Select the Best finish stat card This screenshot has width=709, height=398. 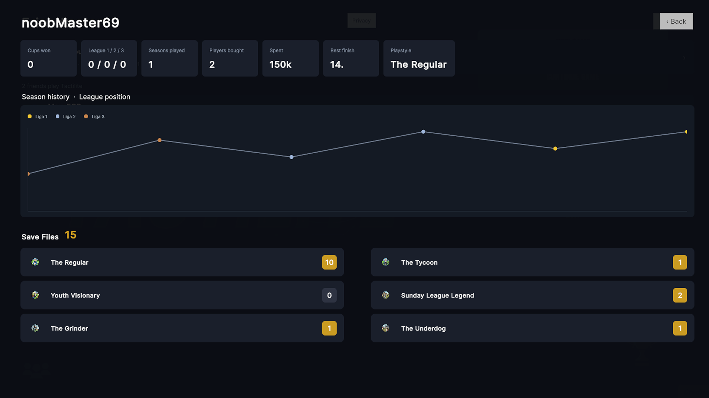[x=351, y=58]
